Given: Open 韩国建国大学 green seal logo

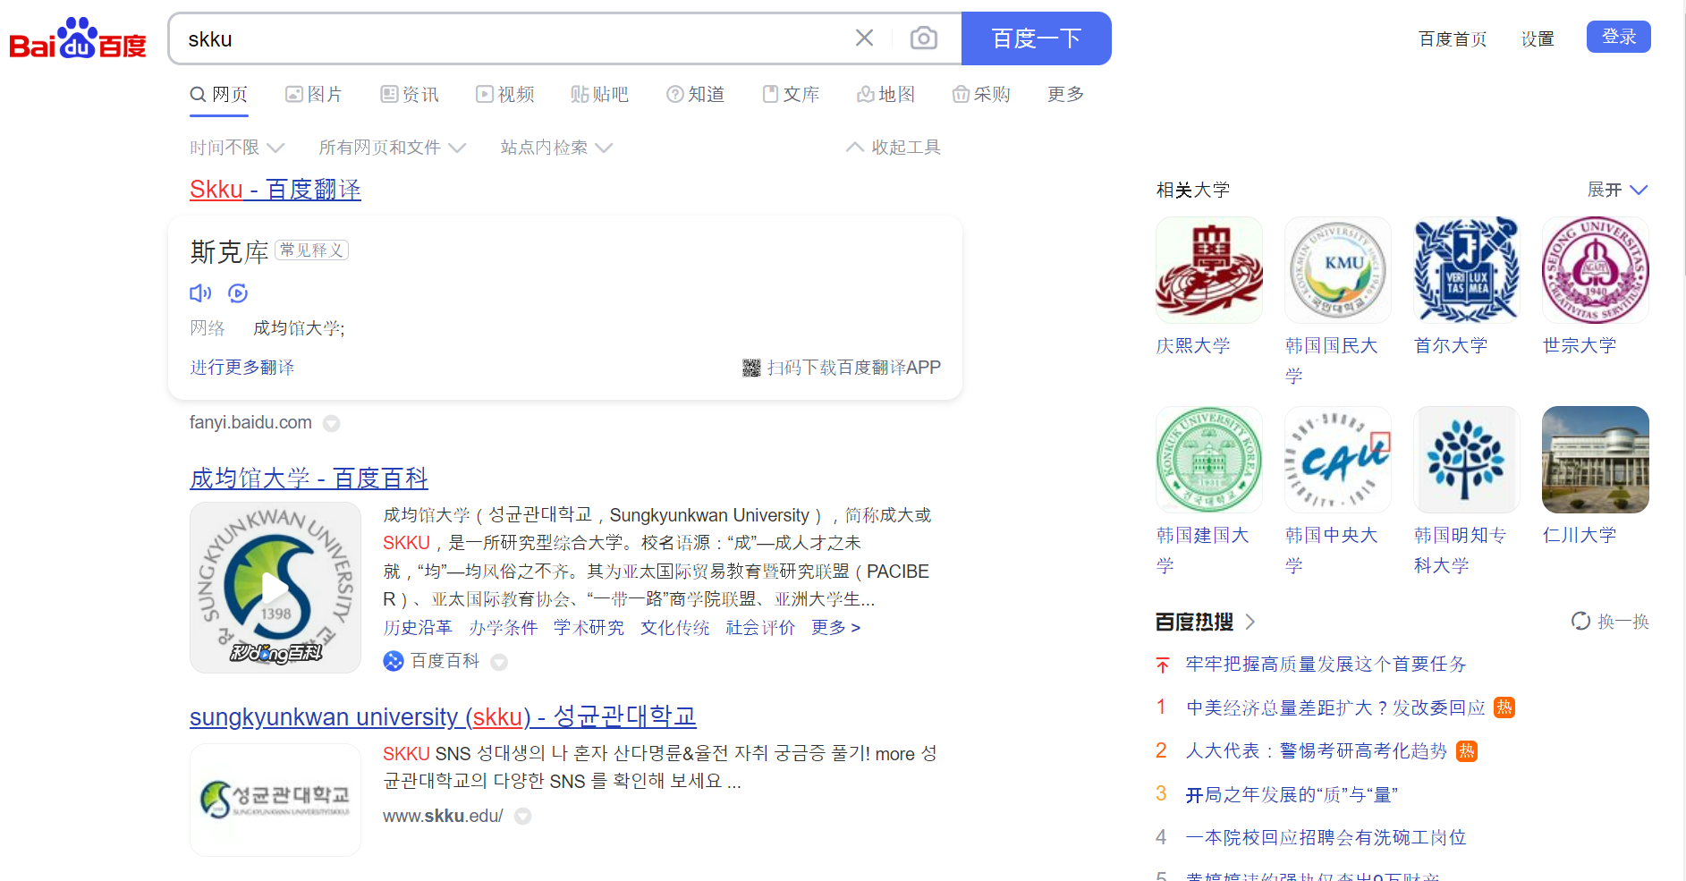Looking at the screenshot, I should (x=1209, y=460).
